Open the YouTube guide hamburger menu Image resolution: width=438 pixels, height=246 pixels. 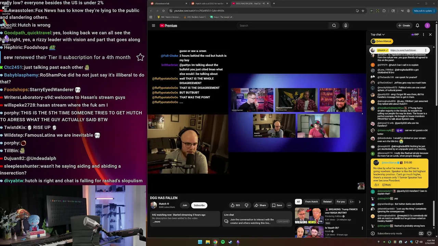[154, 26]
